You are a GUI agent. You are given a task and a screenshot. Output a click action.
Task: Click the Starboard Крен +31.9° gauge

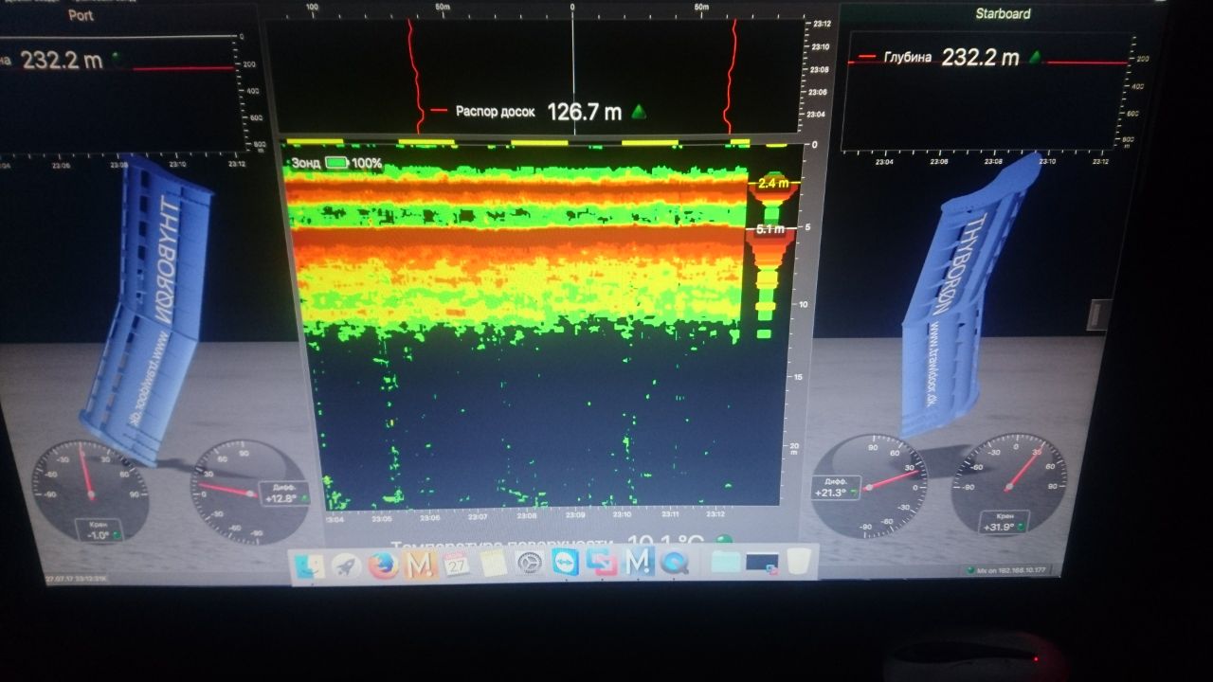click(x=1009, y=484)
